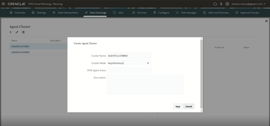
Task: Open the Valid Intersections tab
Action: tap(65, 13)
